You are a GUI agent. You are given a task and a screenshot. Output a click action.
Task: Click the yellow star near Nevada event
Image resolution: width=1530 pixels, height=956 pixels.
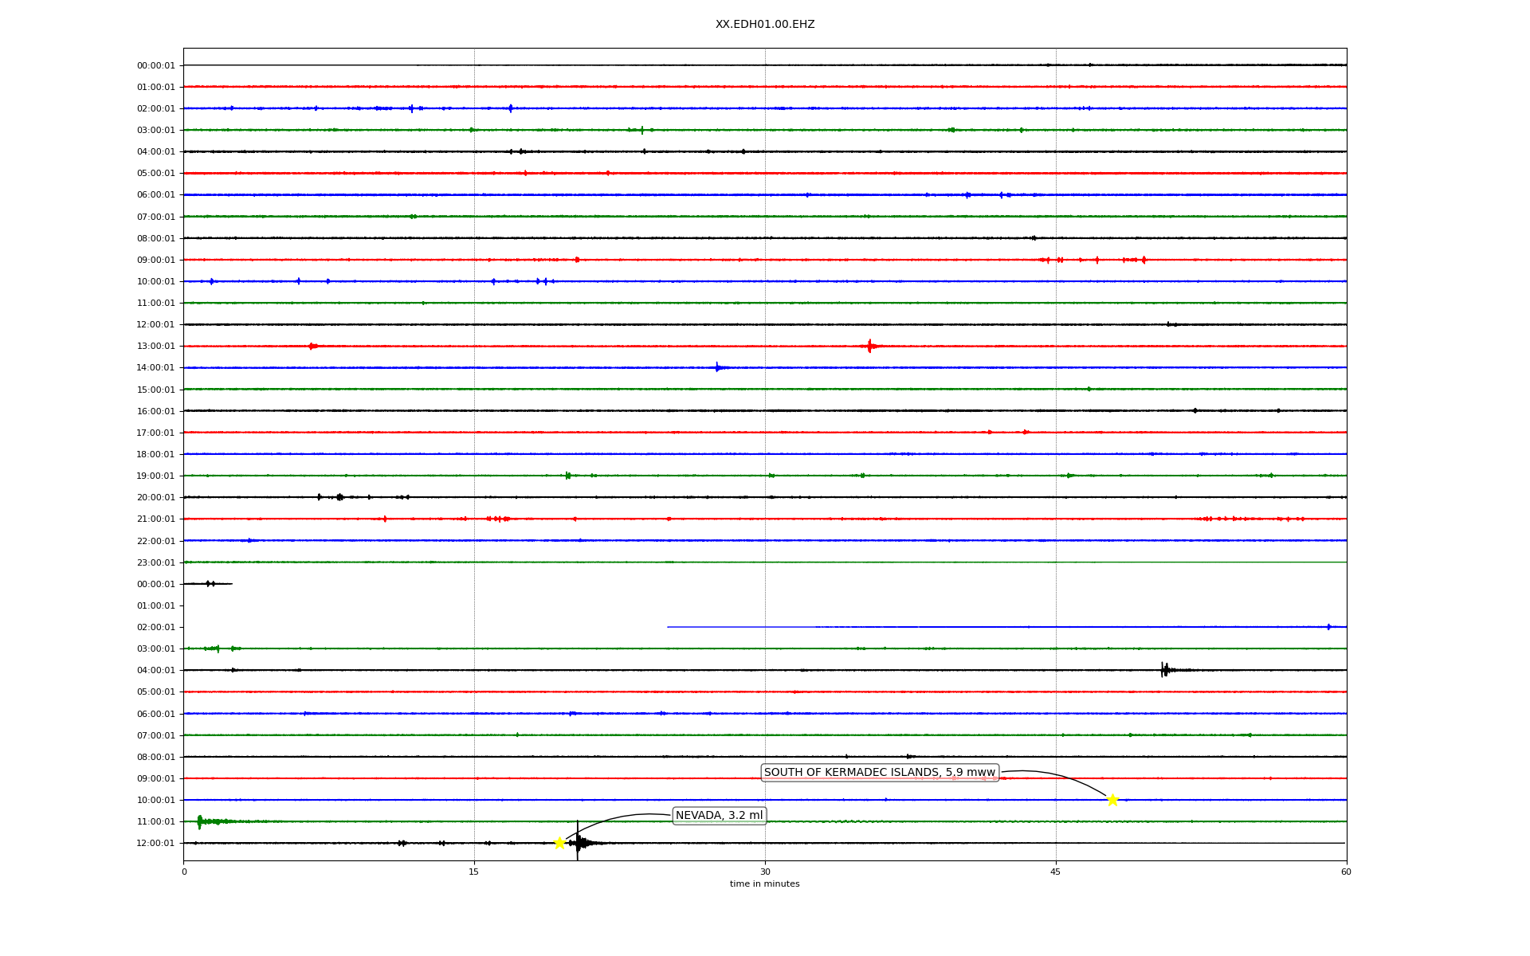[x=559, y=843]
